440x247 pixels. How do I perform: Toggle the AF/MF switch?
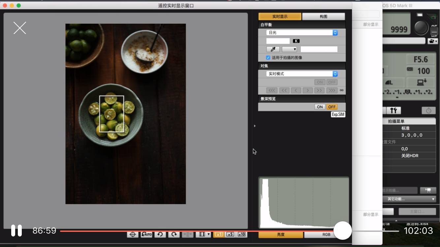[434, 31]
